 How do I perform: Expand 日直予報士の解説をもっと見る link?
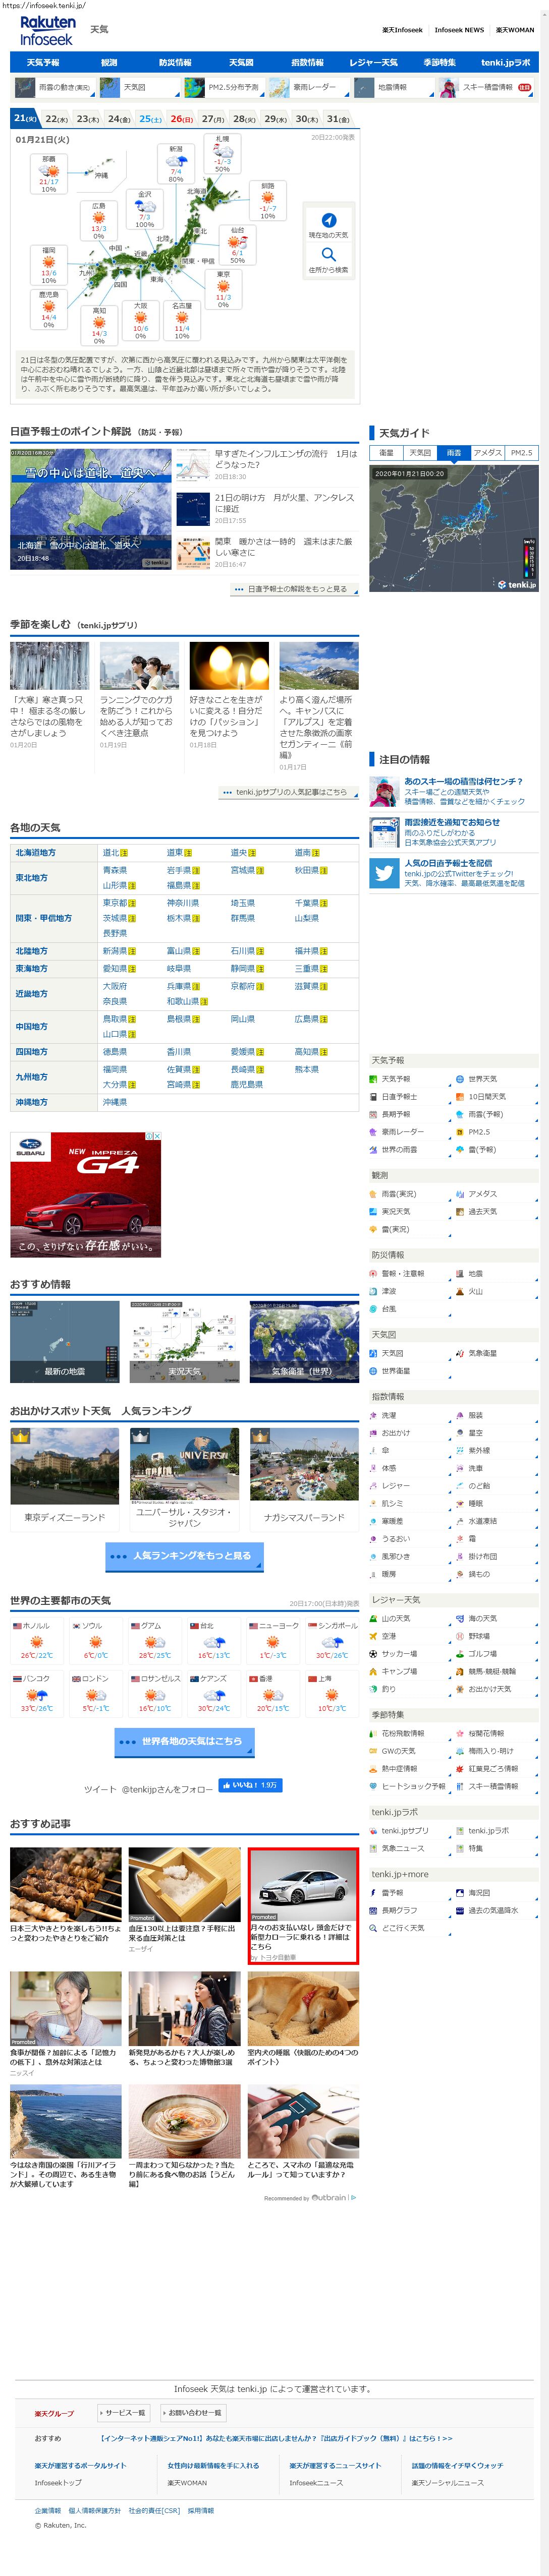pyautogui.click(x=295, y=589)
